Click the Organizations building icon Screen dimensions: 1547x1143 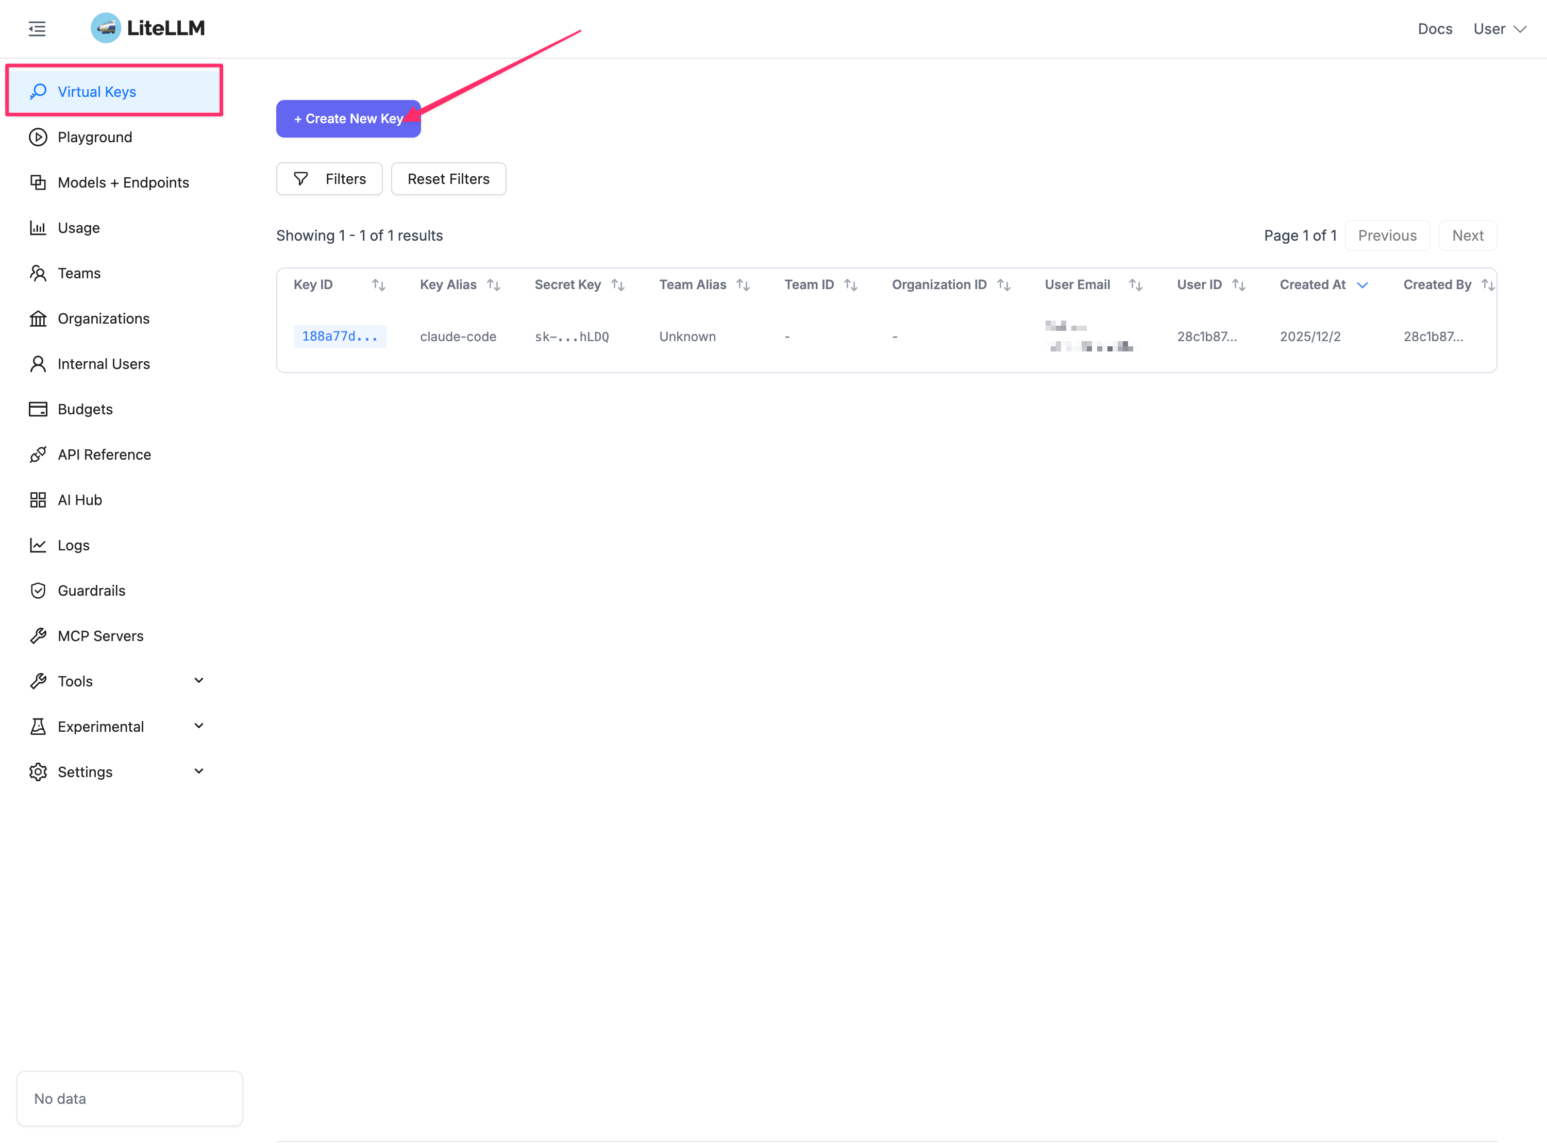click(38, 318)
